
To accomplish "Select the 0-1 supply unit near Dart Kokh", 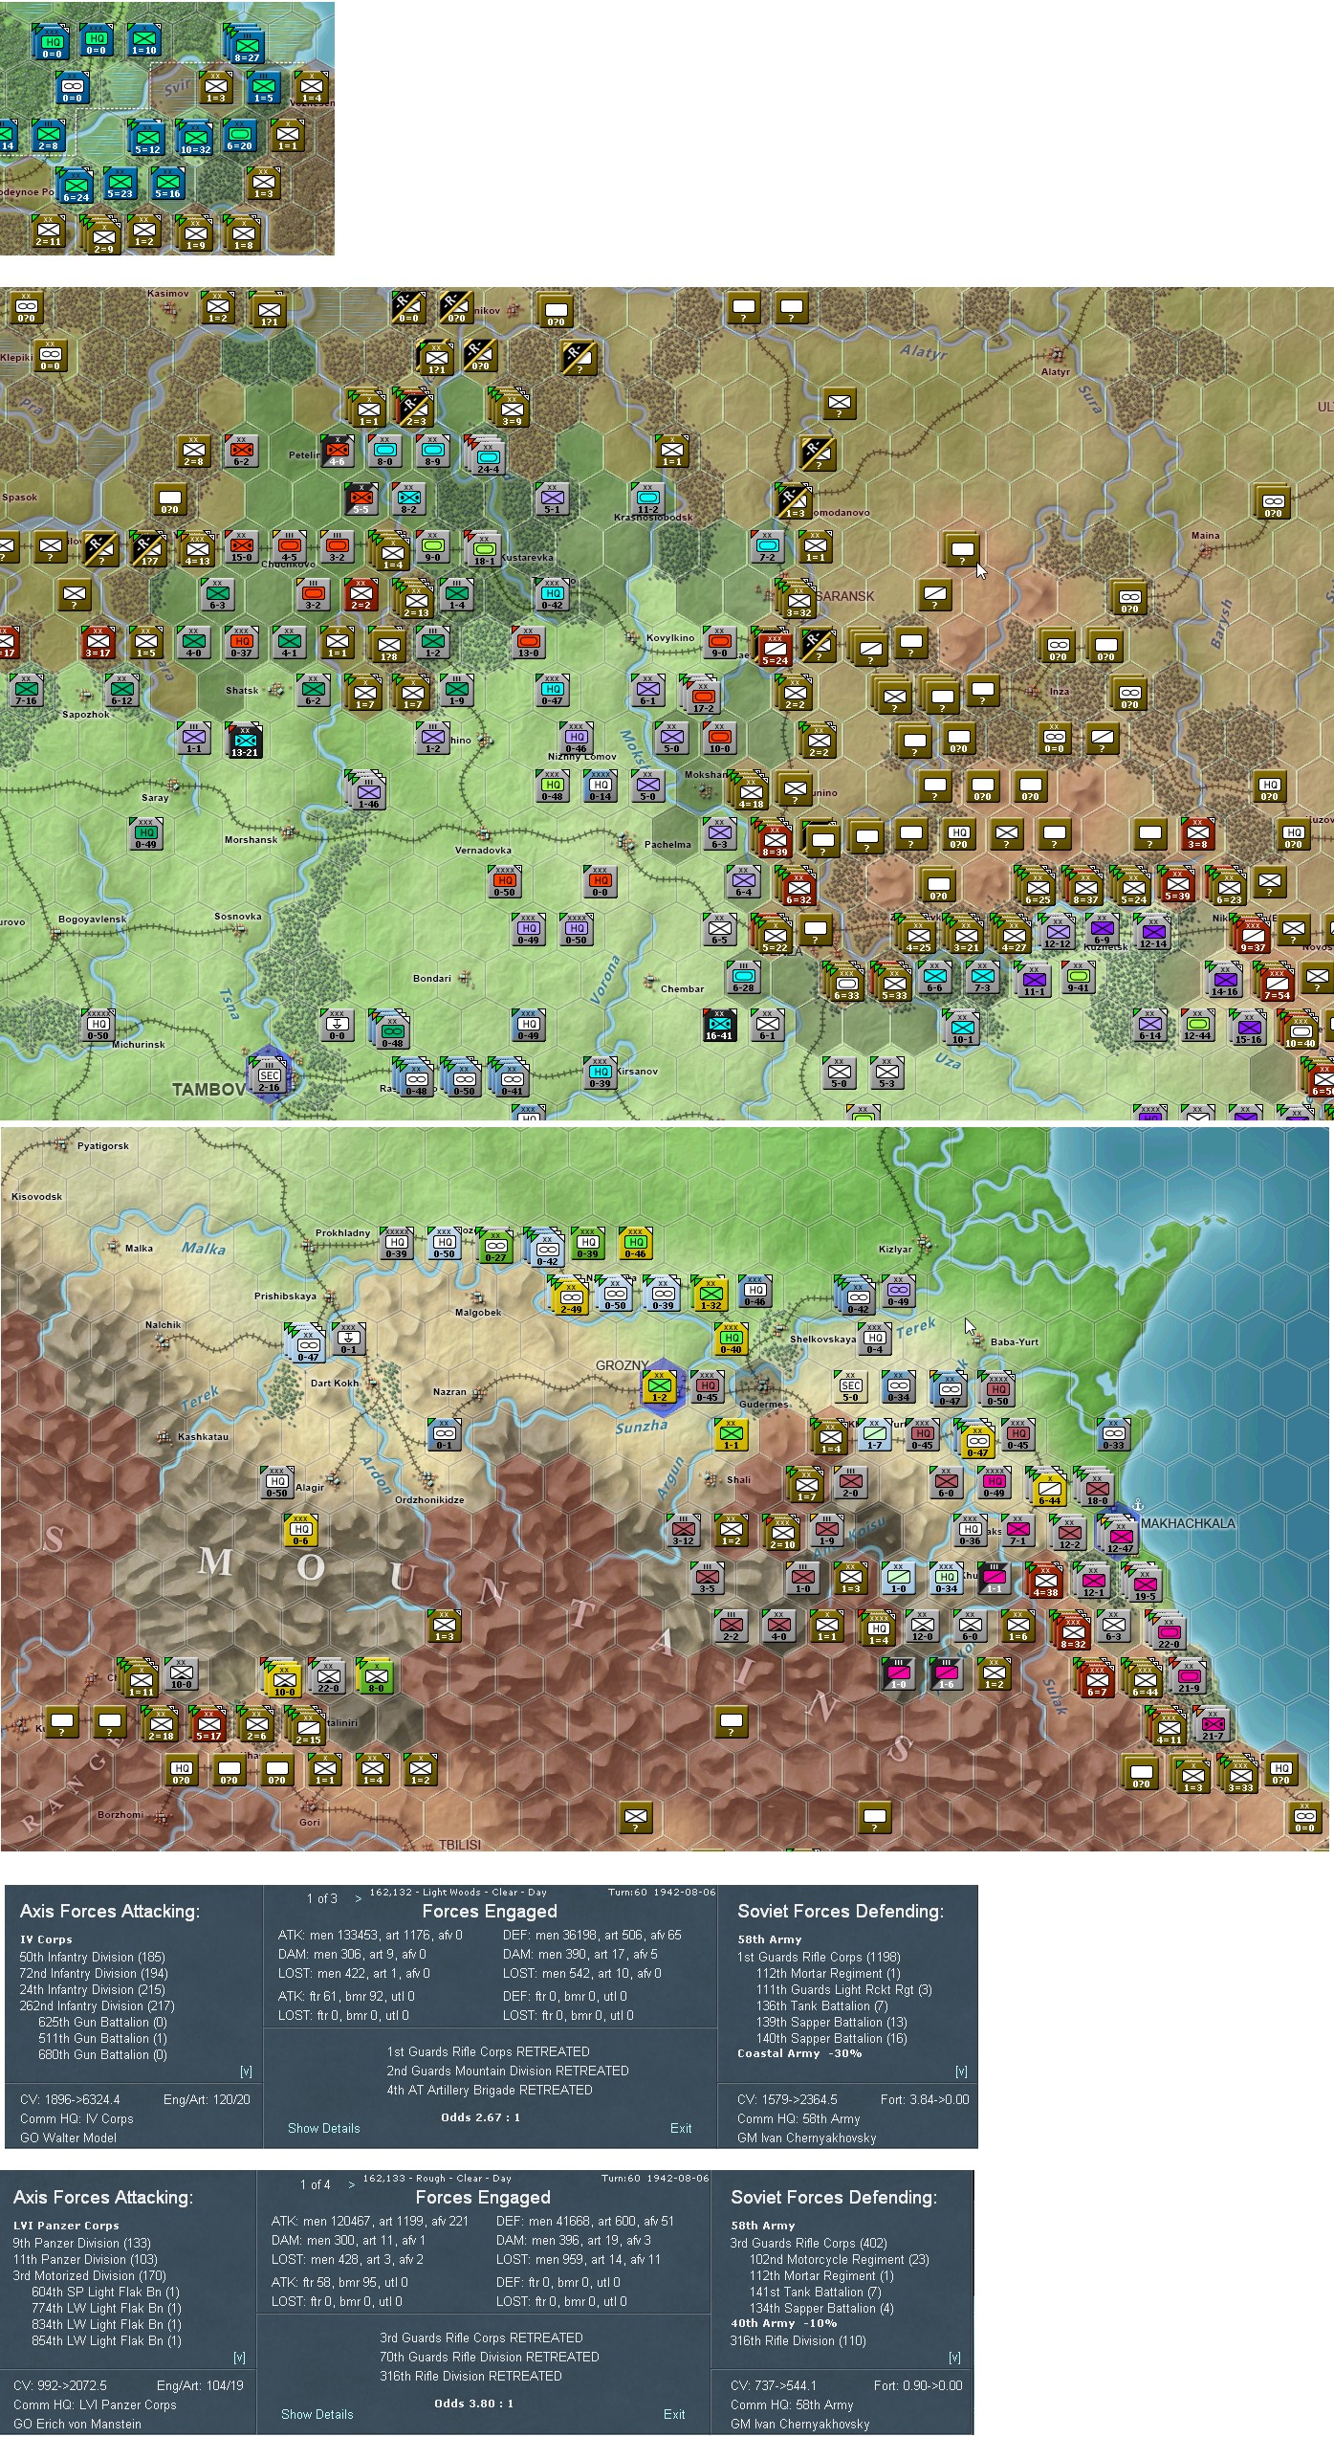I will [348, 1338].
